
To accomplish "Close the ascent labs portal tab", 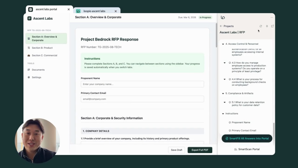I will (69, 9).
